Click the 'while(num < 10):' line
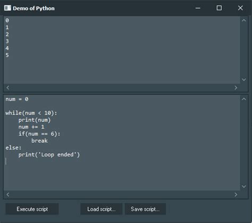 click(x=31, y=113)
